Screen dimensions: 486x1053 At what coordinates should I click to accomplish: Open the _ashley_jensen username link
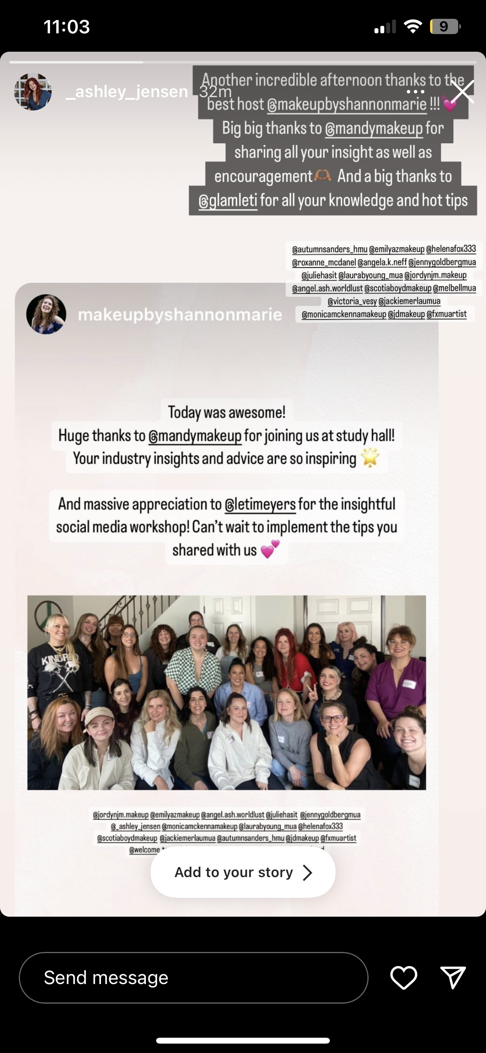pos(127,92)
